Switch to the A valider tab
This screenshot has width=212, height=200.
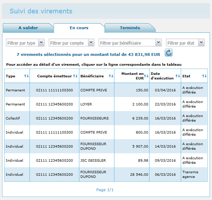click(28, 28)
